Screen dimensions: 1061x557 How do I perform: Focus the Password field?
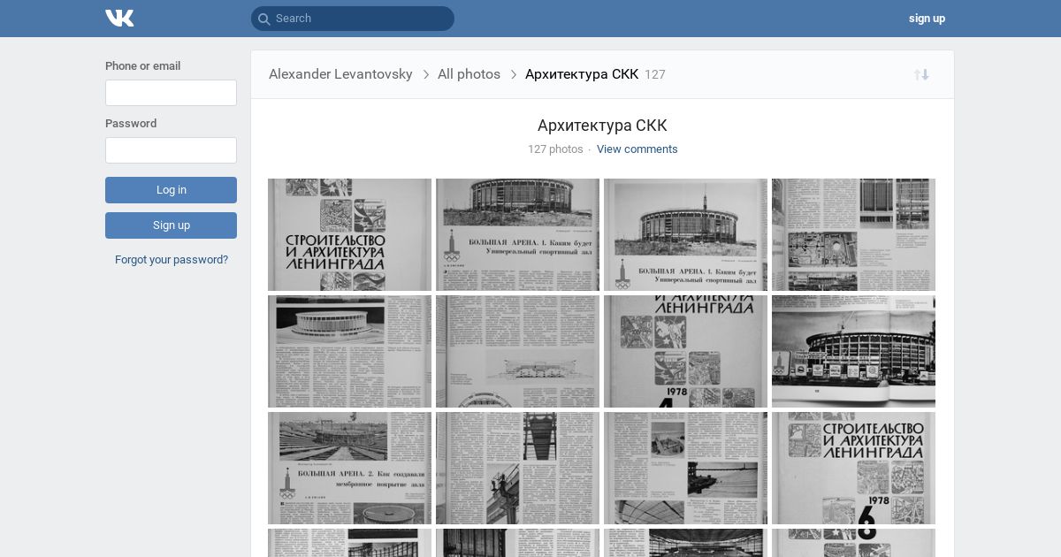[171, 150]
